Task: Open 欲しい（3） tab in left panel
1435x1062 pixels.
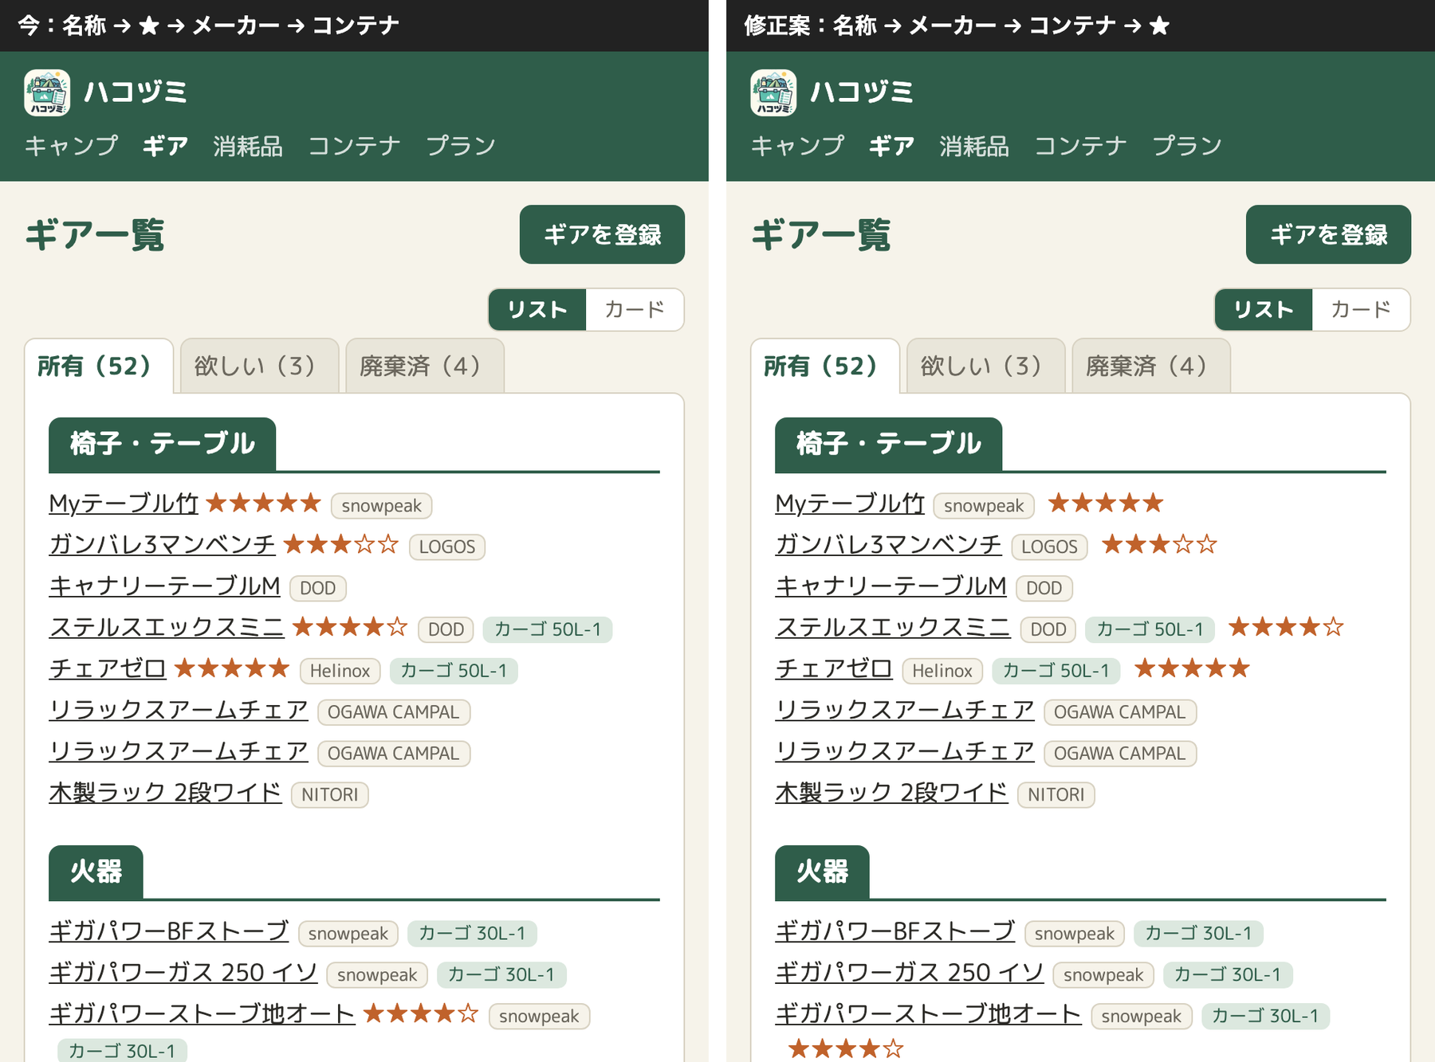Action: click(260, 366)
